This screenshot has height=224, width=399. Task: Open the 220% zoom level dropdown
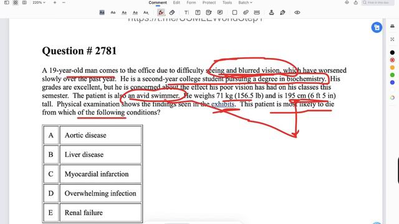[x=39, y=2]
